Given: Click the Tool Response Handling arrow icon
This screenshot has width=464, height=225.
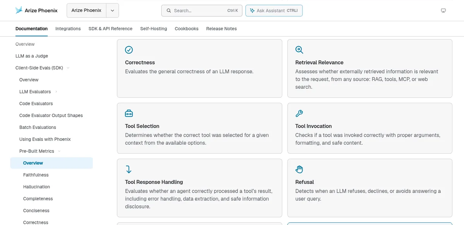Looking at the screenshot, I should pos(129,169).
